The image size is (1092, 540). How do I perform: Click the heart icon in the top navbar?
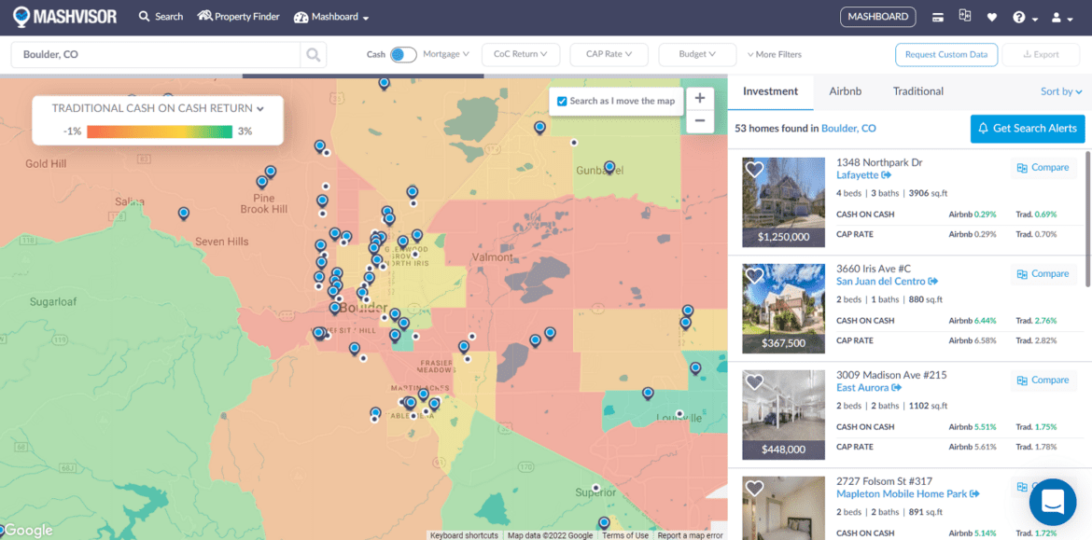[992, 16]
